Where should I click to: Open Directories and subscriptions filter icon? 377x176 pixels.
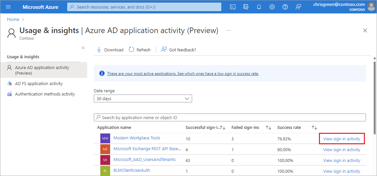246,7
